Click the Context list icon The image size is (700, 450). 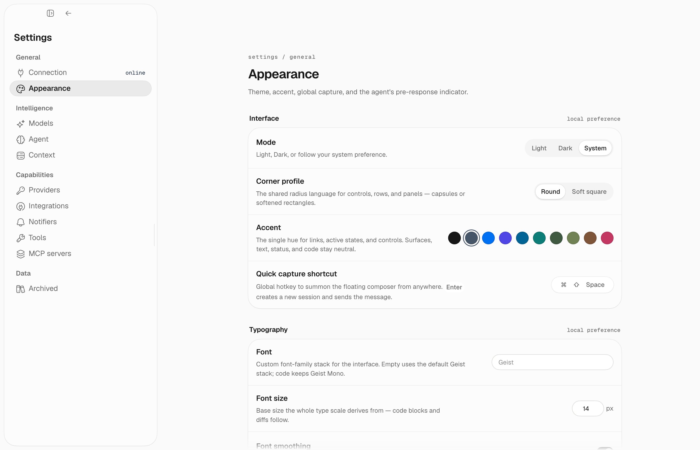tap(20, 155)
